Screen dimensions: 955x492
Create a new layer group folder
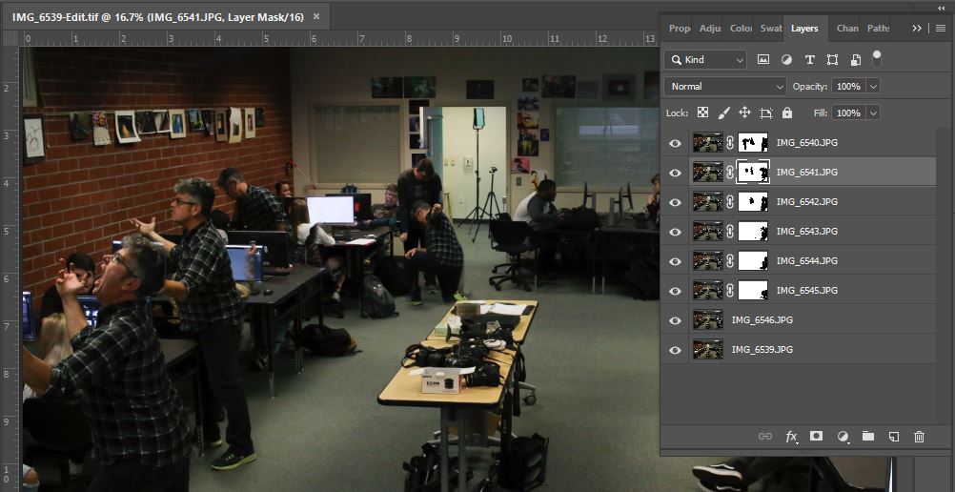coord(868,436)
